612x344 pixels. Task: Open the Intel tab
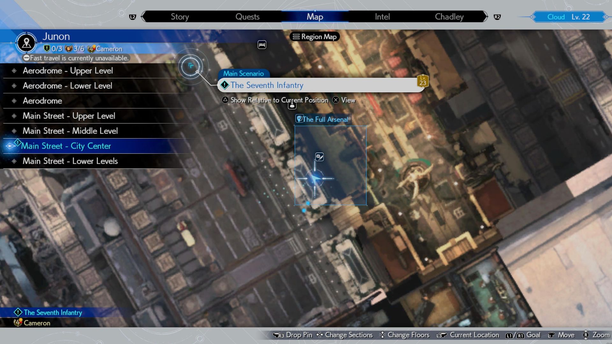(x=382, y=17)
